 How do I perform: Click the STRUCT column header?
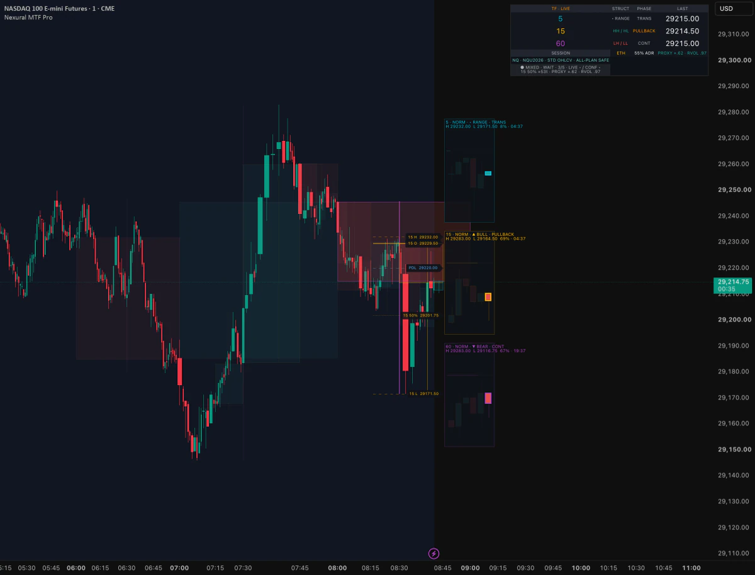620,8
